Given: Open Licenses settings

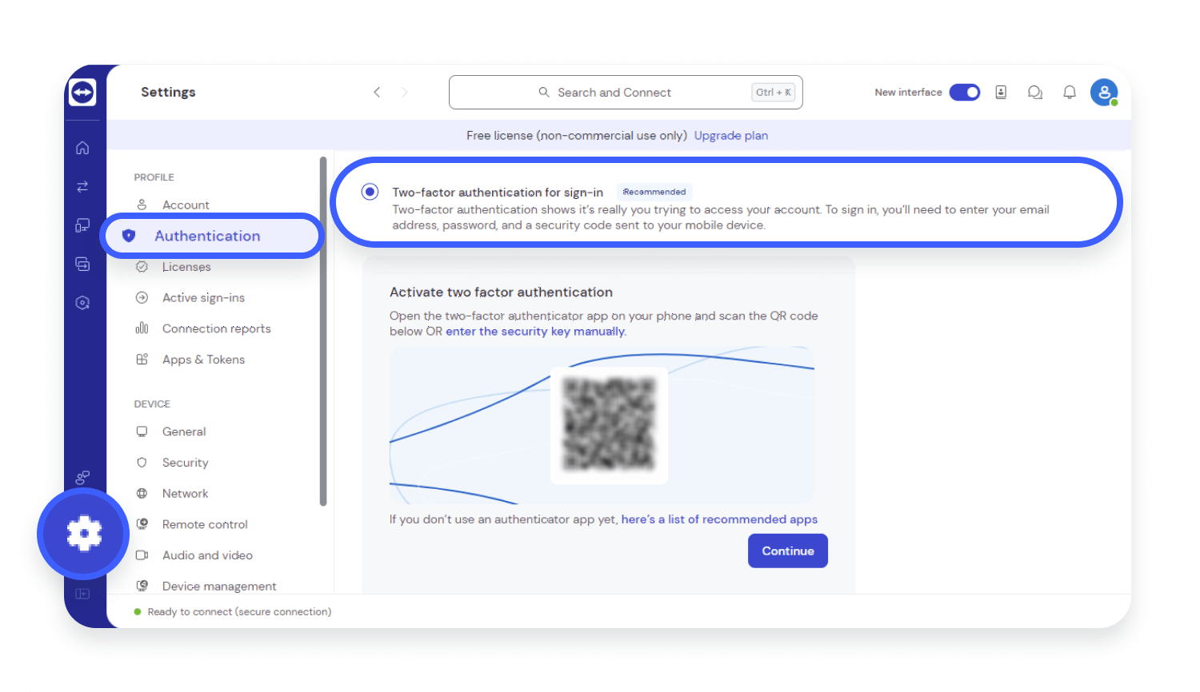Looking at the screenshot, I should 186,267.
